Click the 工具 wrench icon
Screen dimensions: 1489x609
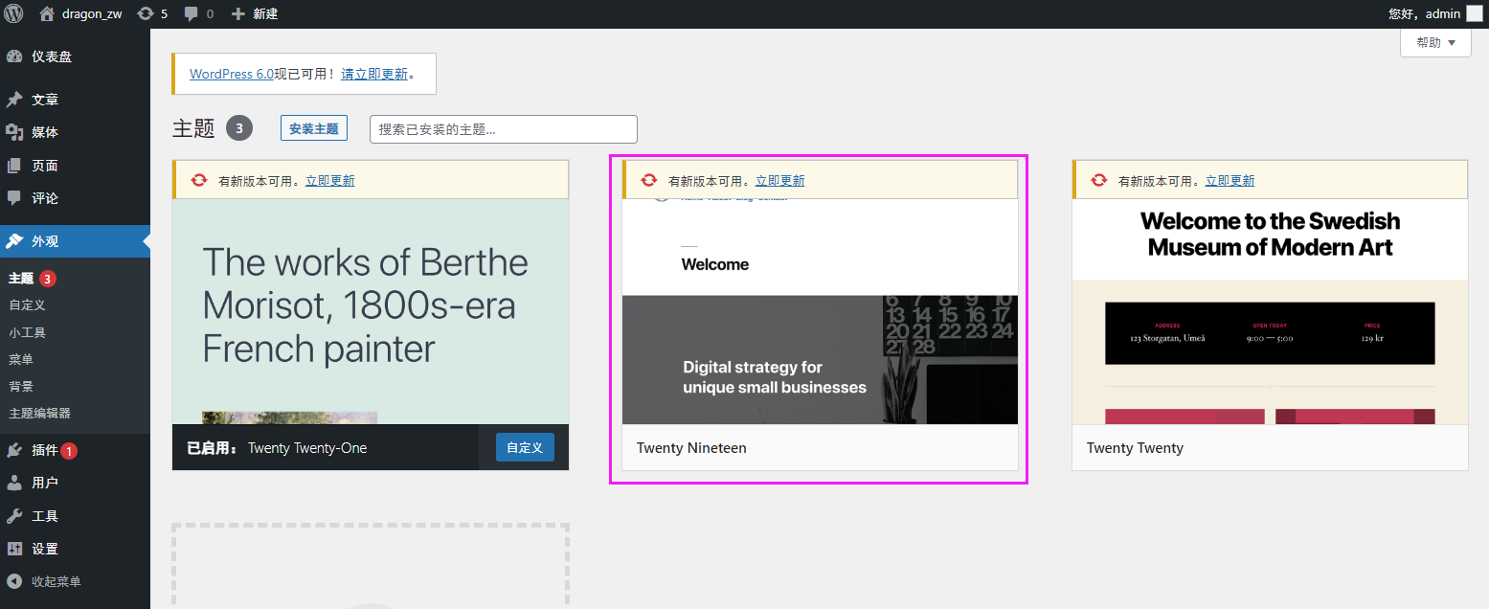pyautogui.click(x=14, y=516)
